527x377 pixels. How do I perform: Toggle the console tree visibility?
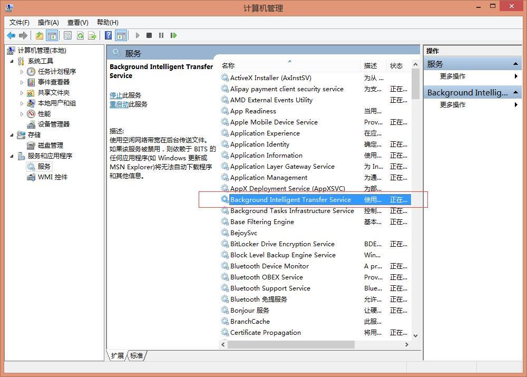[53, 35]
